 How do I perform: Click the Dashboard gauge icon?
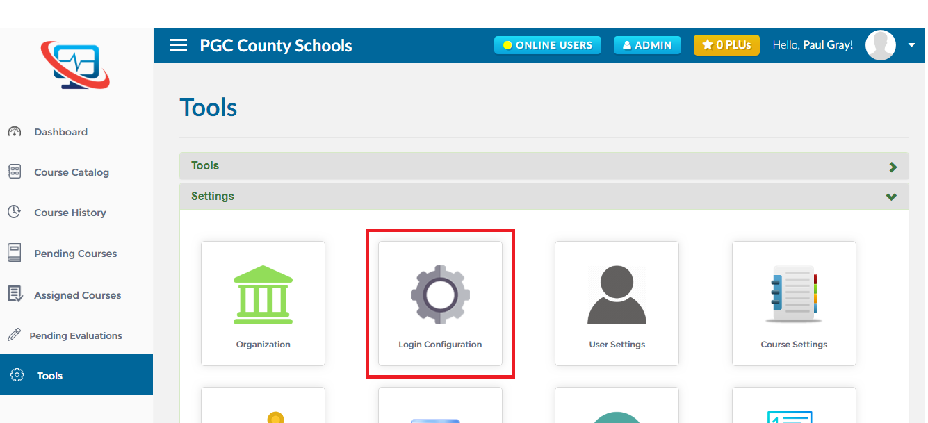14,132
